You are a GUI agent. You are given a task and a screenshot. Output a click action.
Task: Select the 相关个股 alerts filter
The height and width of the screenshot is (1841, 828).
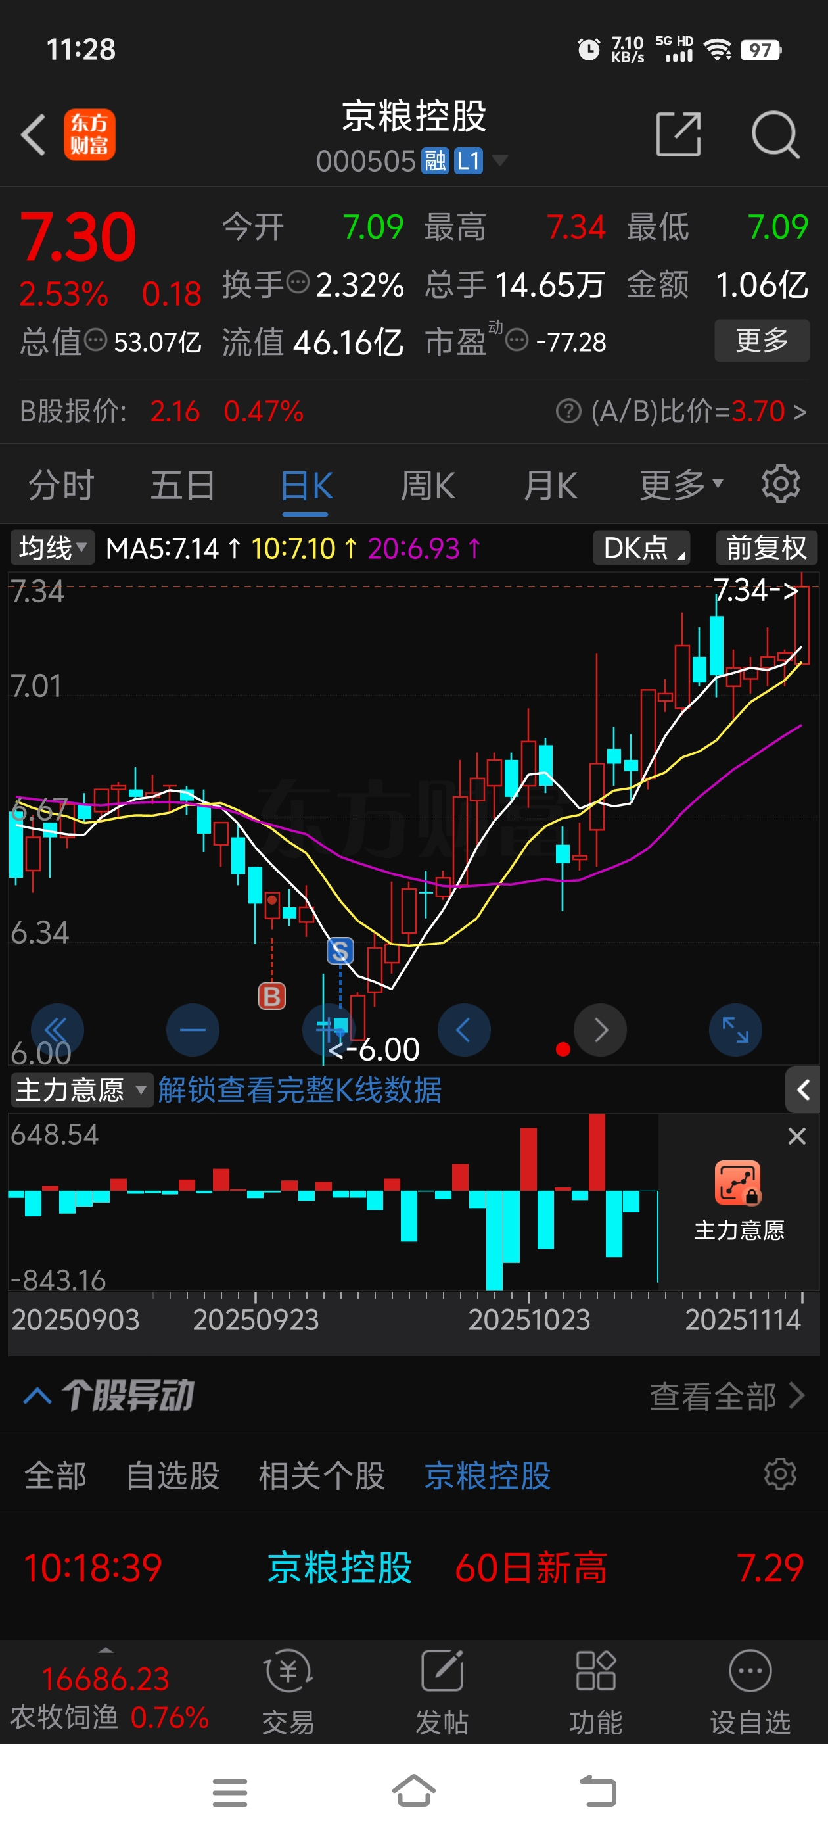(x=321, y=1476)
